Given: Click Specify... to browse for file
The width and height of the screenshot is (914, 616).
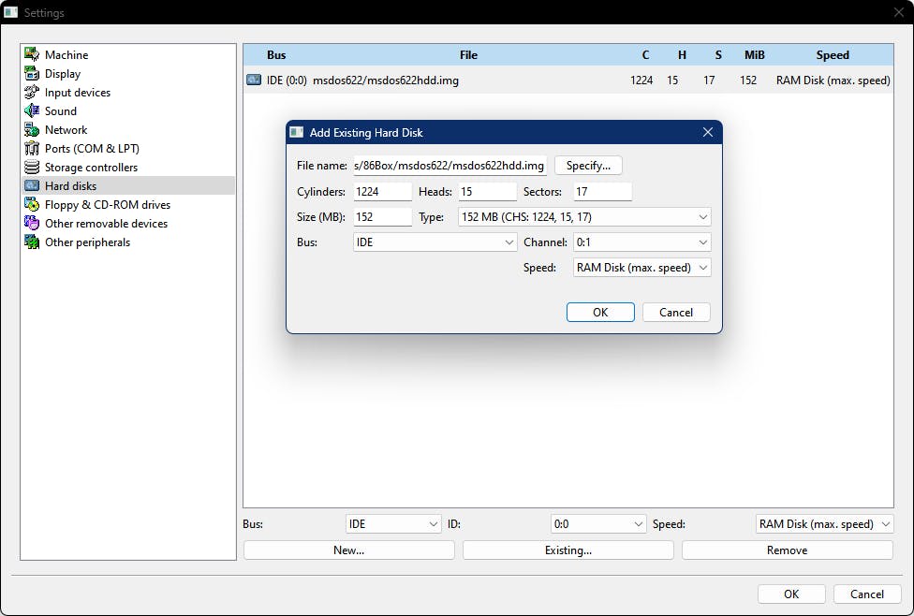Looking at the screenshot, I should click(x=588, y=166).
